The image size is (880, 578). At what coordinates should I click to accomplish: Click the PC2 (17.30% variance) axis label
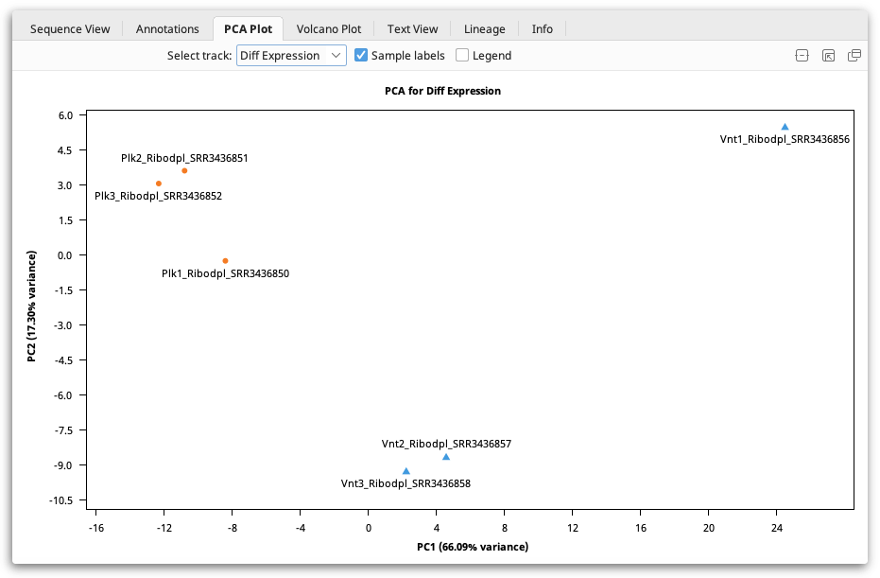[x=31, y=307]
